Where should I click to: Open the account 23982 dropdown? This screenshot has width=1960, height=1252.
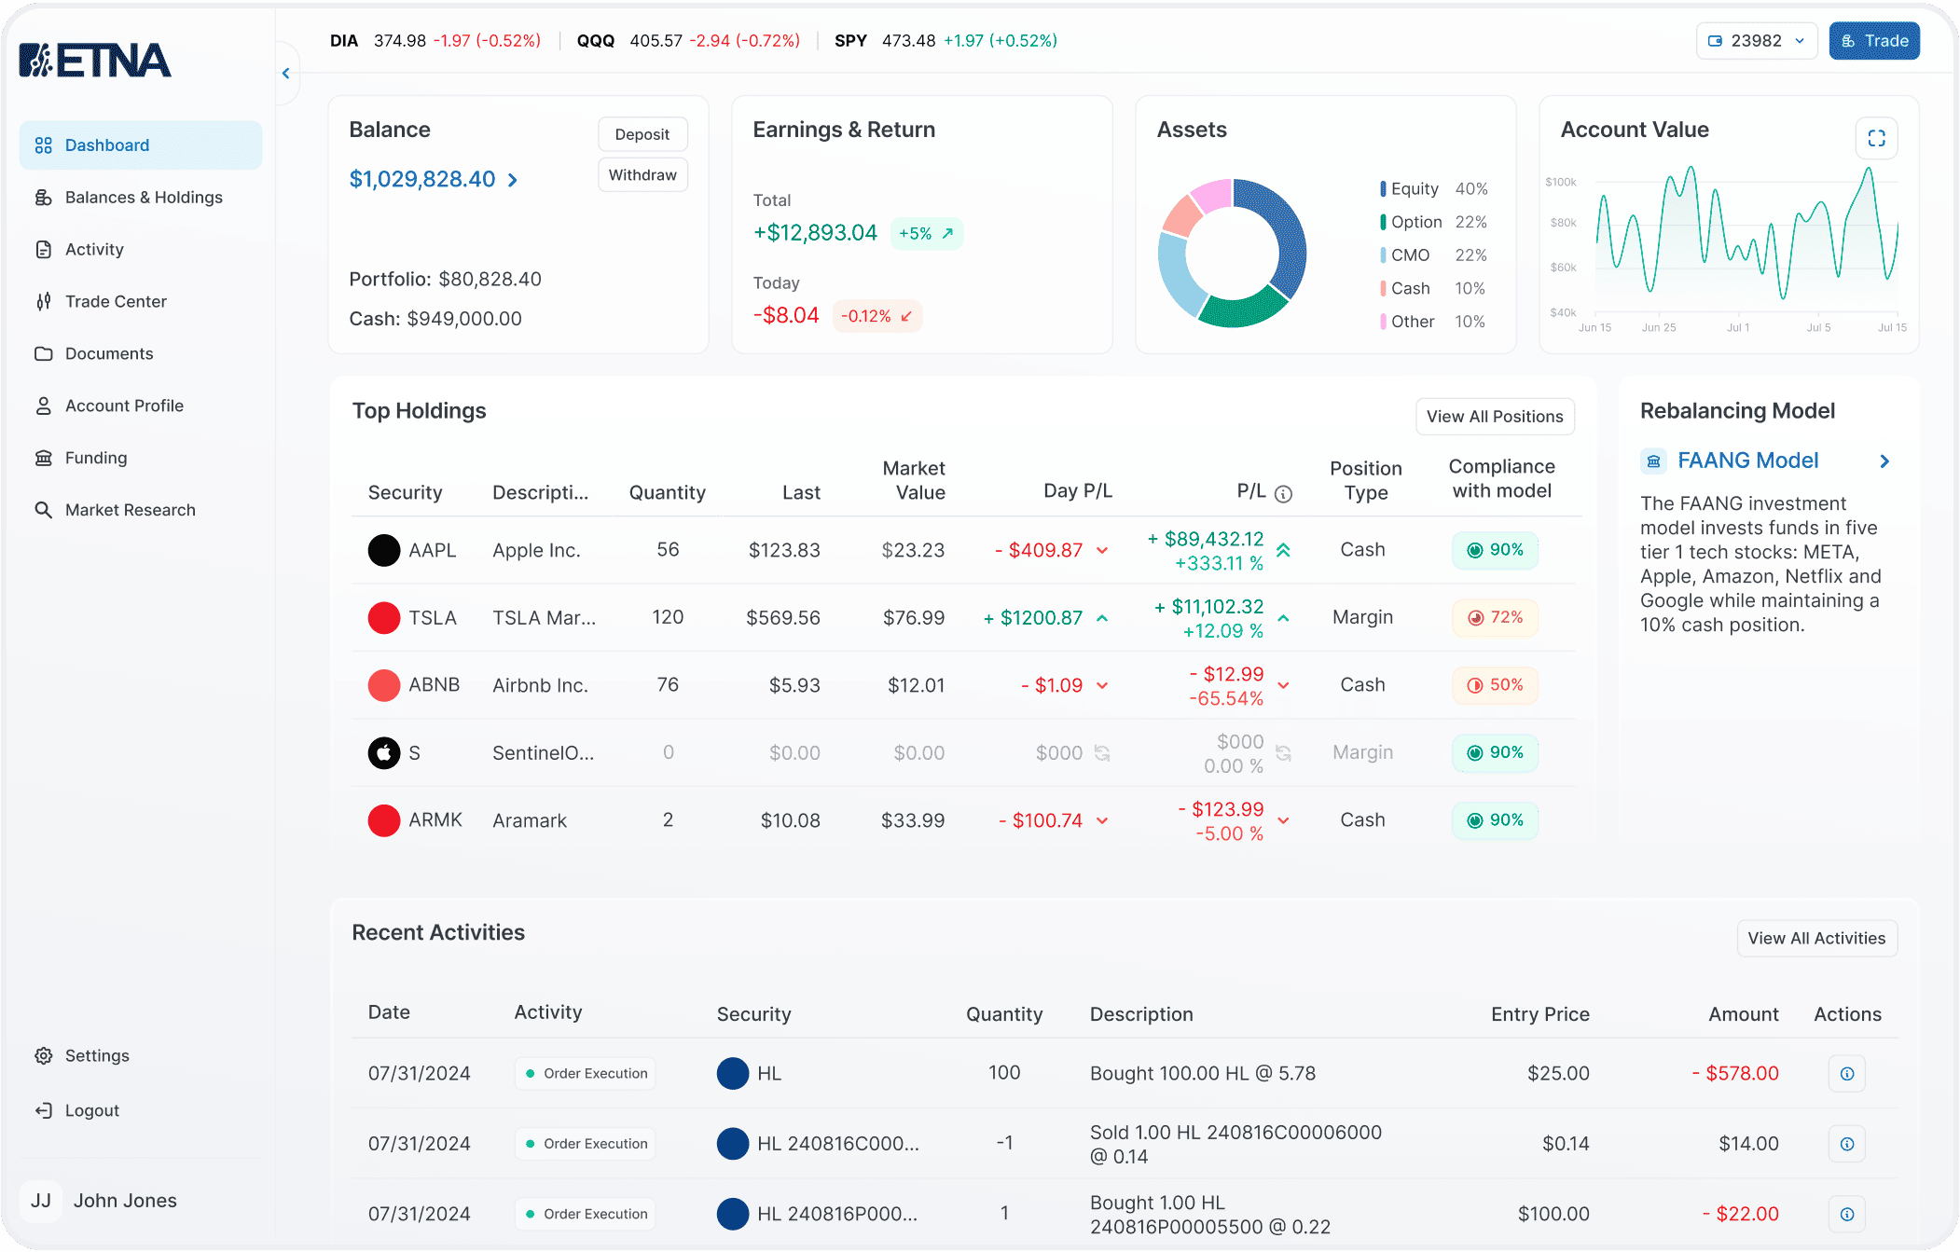[x=1756, y=41]
